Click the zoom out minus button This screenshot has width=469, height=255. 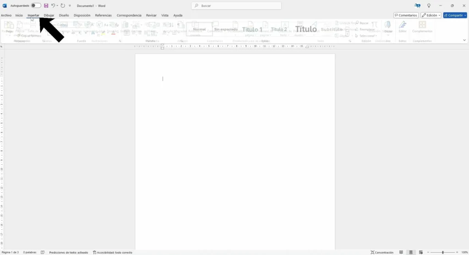coord(428,252)
